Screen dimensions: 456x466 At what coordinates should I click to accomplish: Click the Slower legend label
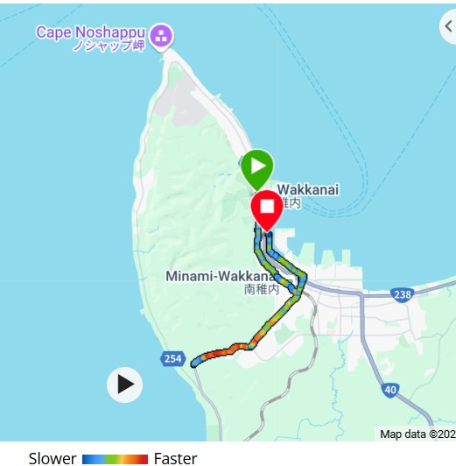pyautogui.click(x=53, y=458)
